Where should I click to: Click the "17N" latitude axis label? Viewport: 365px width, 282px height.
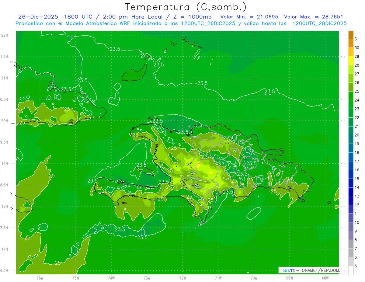5,249
